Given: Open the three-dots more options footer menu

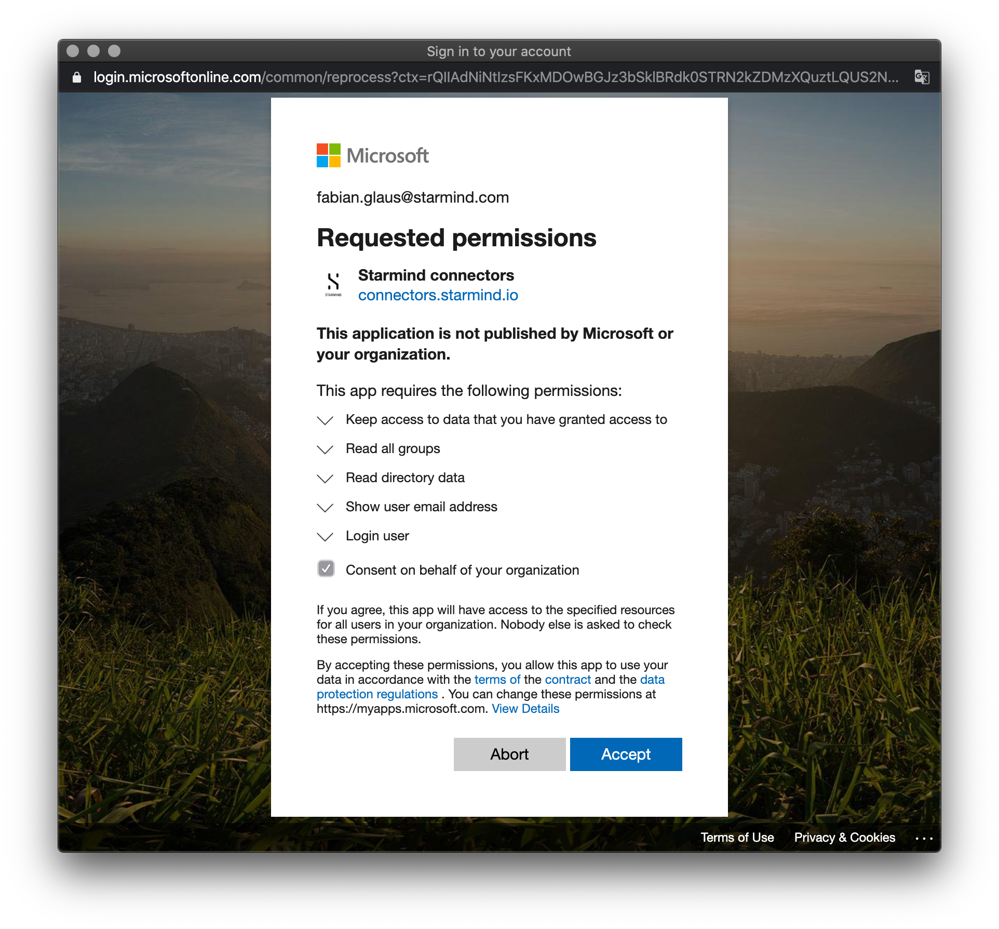Looking at the screenshot, I should [x=924, y=838].
